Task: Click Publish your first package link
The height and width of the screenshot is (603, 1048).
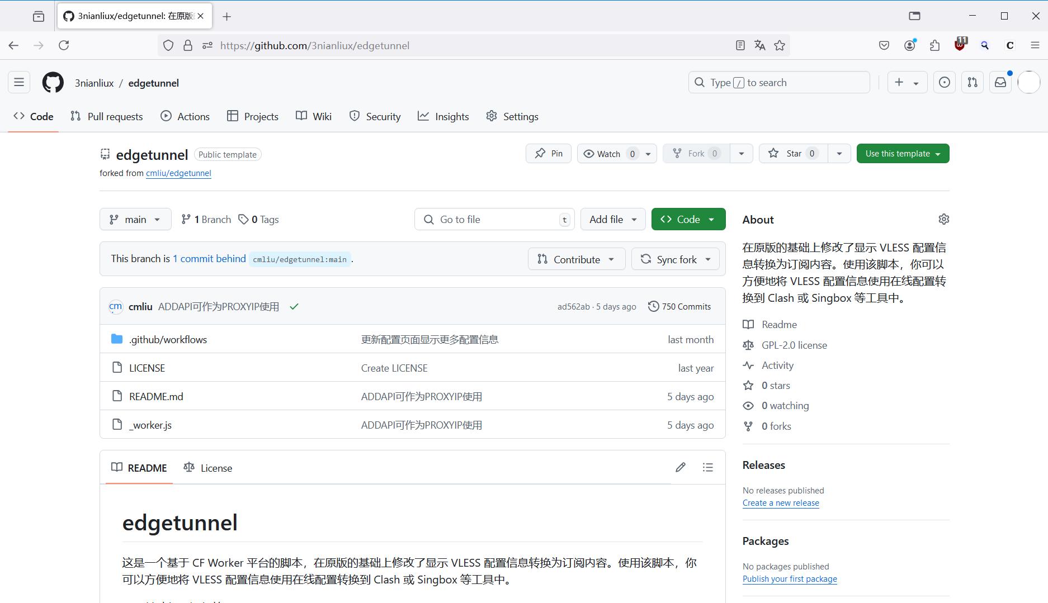Action: 790,579
